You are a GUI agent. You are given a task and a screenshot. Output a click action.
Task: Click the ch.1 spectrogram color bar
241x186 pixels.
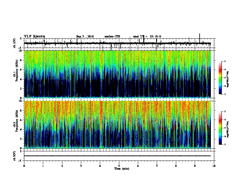(220, 78)
